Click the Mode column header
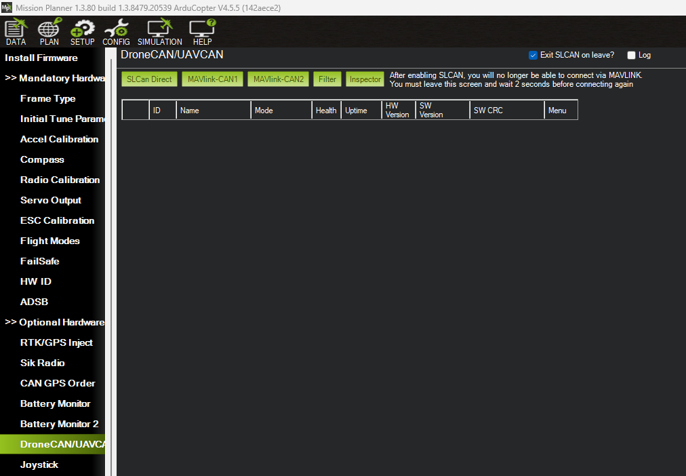Screen dimensions: 686x476 coord(281,110)
